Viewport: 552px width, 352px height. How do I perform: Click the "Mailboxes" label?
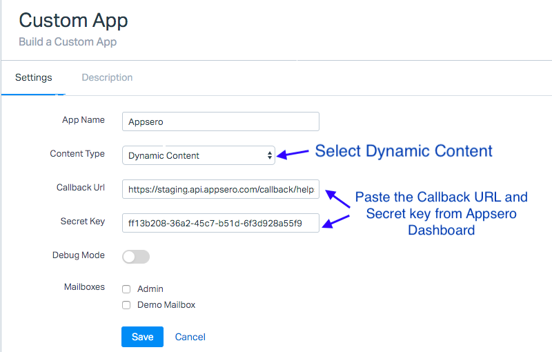(84, 287)
